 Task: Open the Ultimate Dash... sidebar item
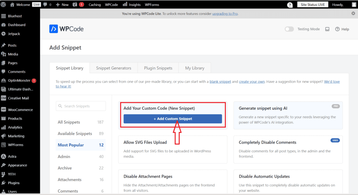point(20,89)
